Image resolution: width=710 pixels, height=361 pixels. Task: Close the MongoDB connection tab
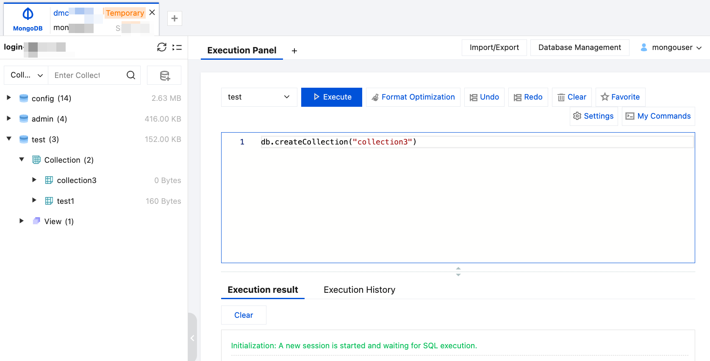pyautogui.click(x=152, y=13)
